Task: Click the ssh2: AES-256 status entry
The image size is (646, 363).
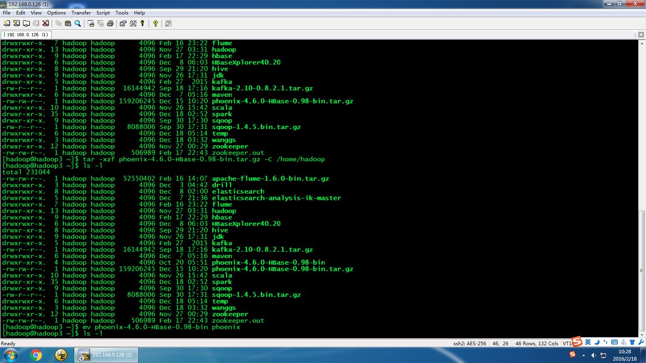Action: 470,343
